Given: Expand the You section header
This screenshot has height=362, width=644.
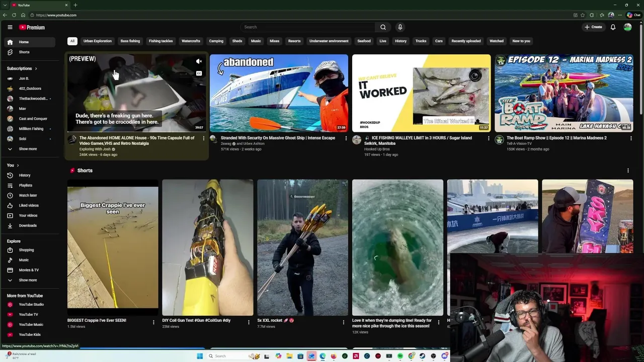Looking at the screenshot, I should (x=13, y=165).
